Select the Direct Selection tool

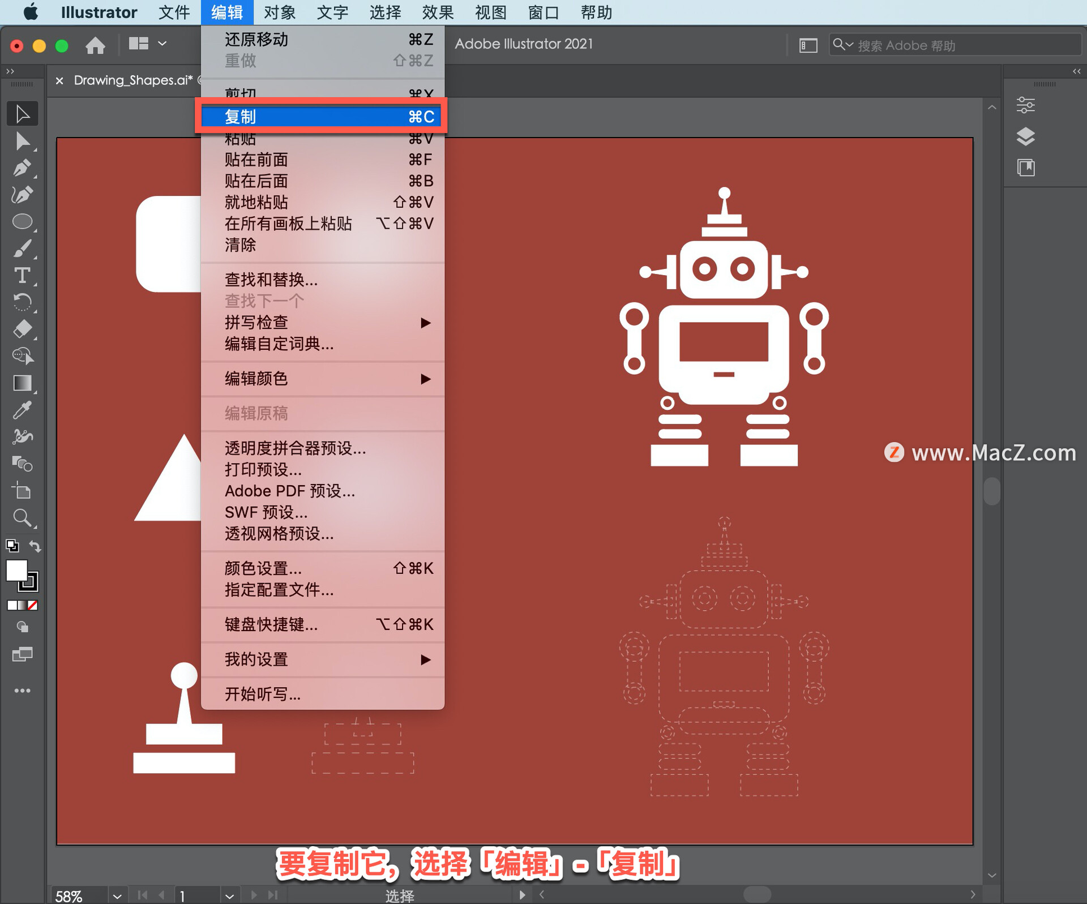pyautogui.click(x=23, y=141)
